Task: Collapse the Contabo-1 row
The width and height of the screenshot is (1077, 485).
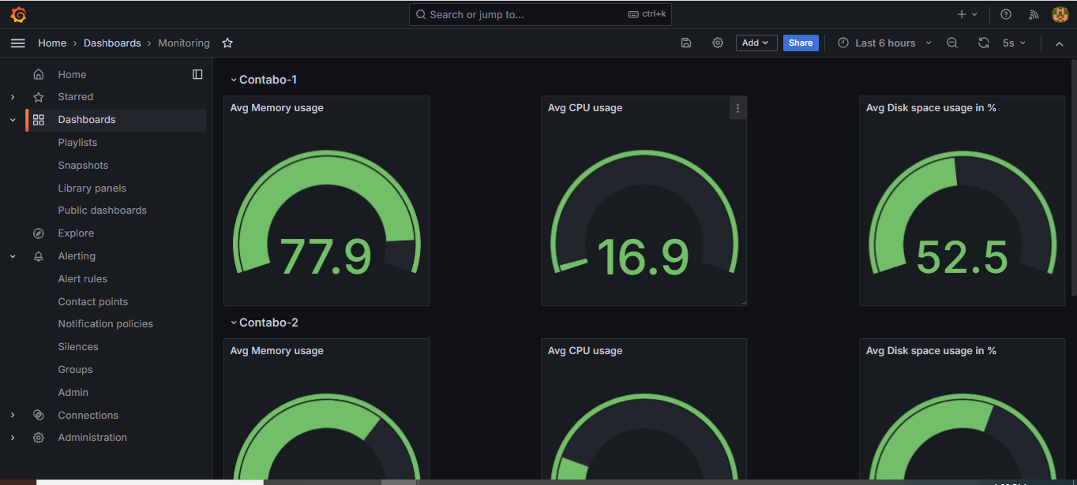Action: click(234, 80)
